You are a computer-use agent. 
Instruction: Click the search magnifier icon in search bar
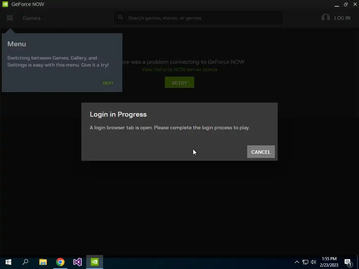[121, 18]
